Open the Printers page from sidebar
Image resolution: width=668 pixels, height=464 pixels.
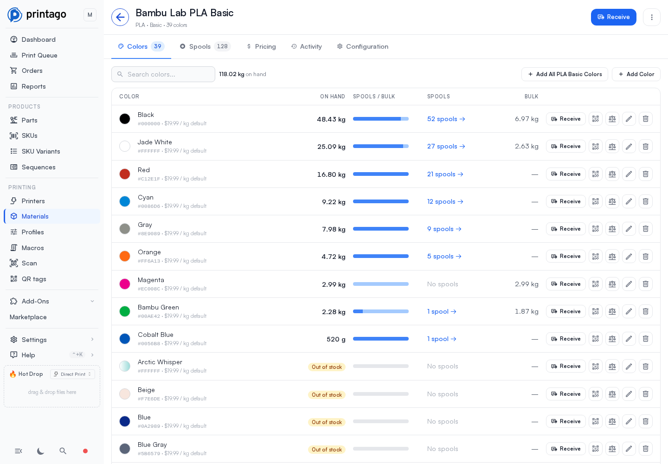pos(52,201)
